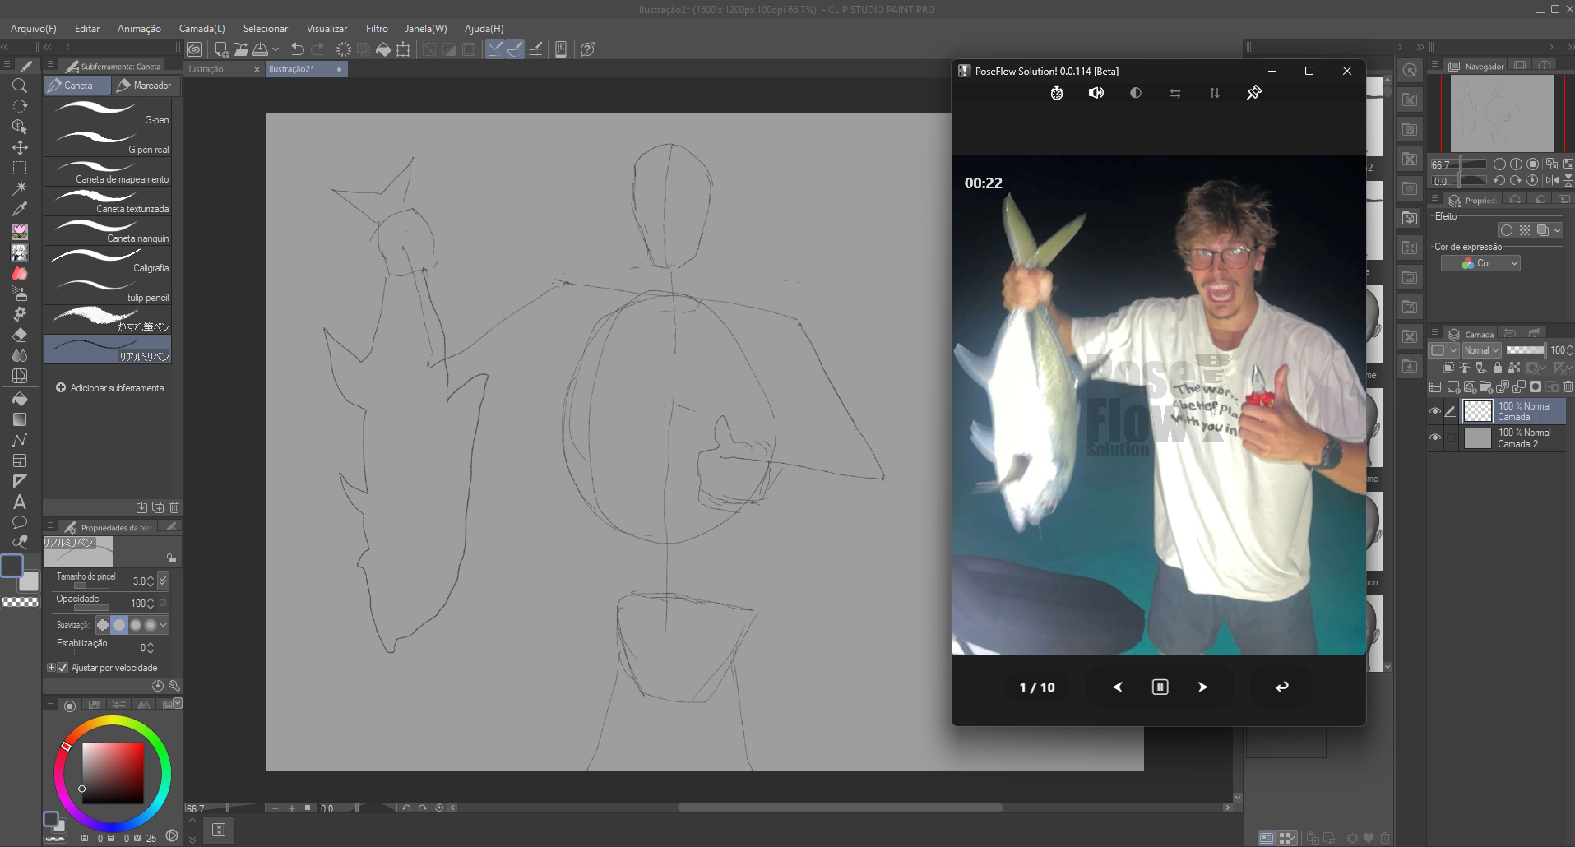The width and height of the screenshot is (1575, 847).
Task: Select the Caneta nanquin brush
Action: (108, 230)
